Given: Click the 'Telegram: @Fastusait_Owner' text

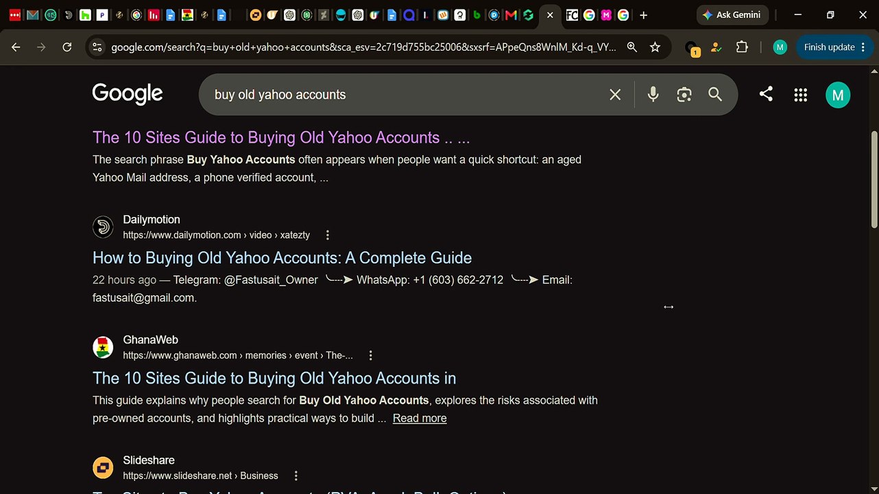Looking at the screenshot, I should coord(245,280).
